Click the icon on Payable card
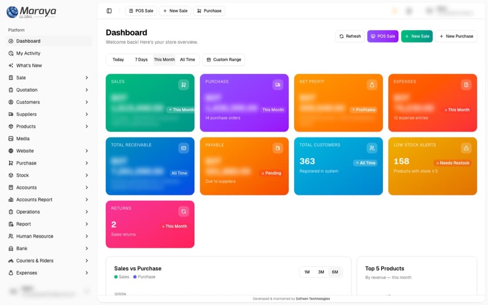Screen dimensions: 488x305 coord(278,148)
